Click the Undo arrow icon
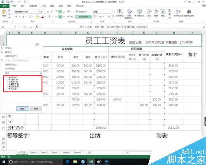 (x=12, y=2)
